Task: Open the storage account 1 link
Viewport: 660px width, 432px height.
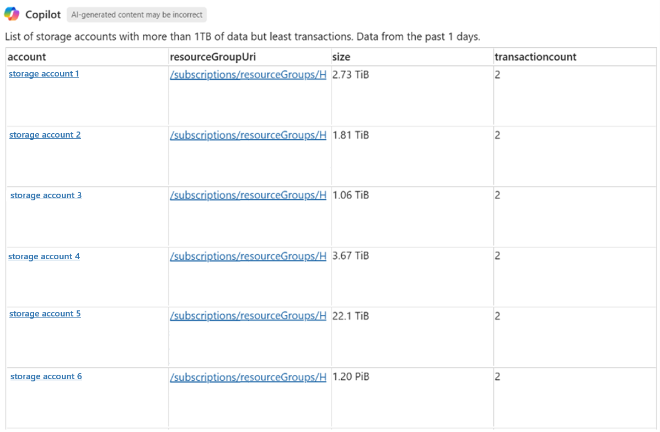Action: click(44, 74)
